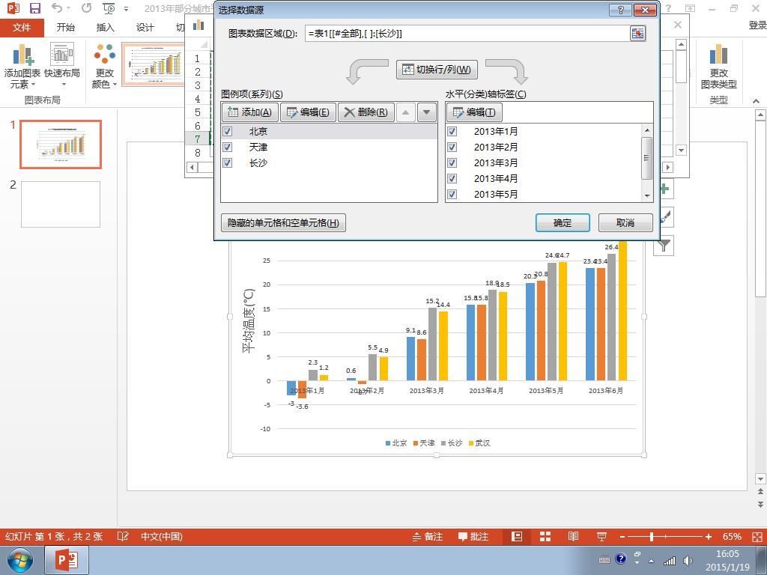
Task: Uncheck the 长沙 series checkbox
Action: pyautogui.click(x=228, y=162)
